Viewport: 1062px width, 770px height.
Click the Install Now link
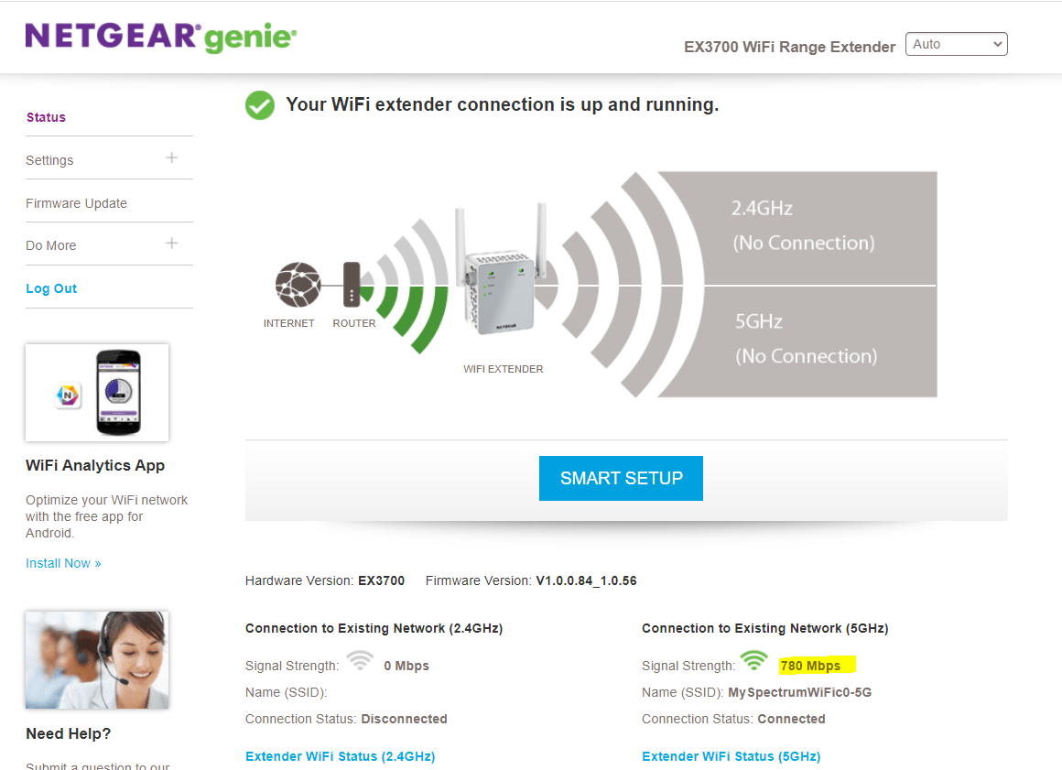63,562
